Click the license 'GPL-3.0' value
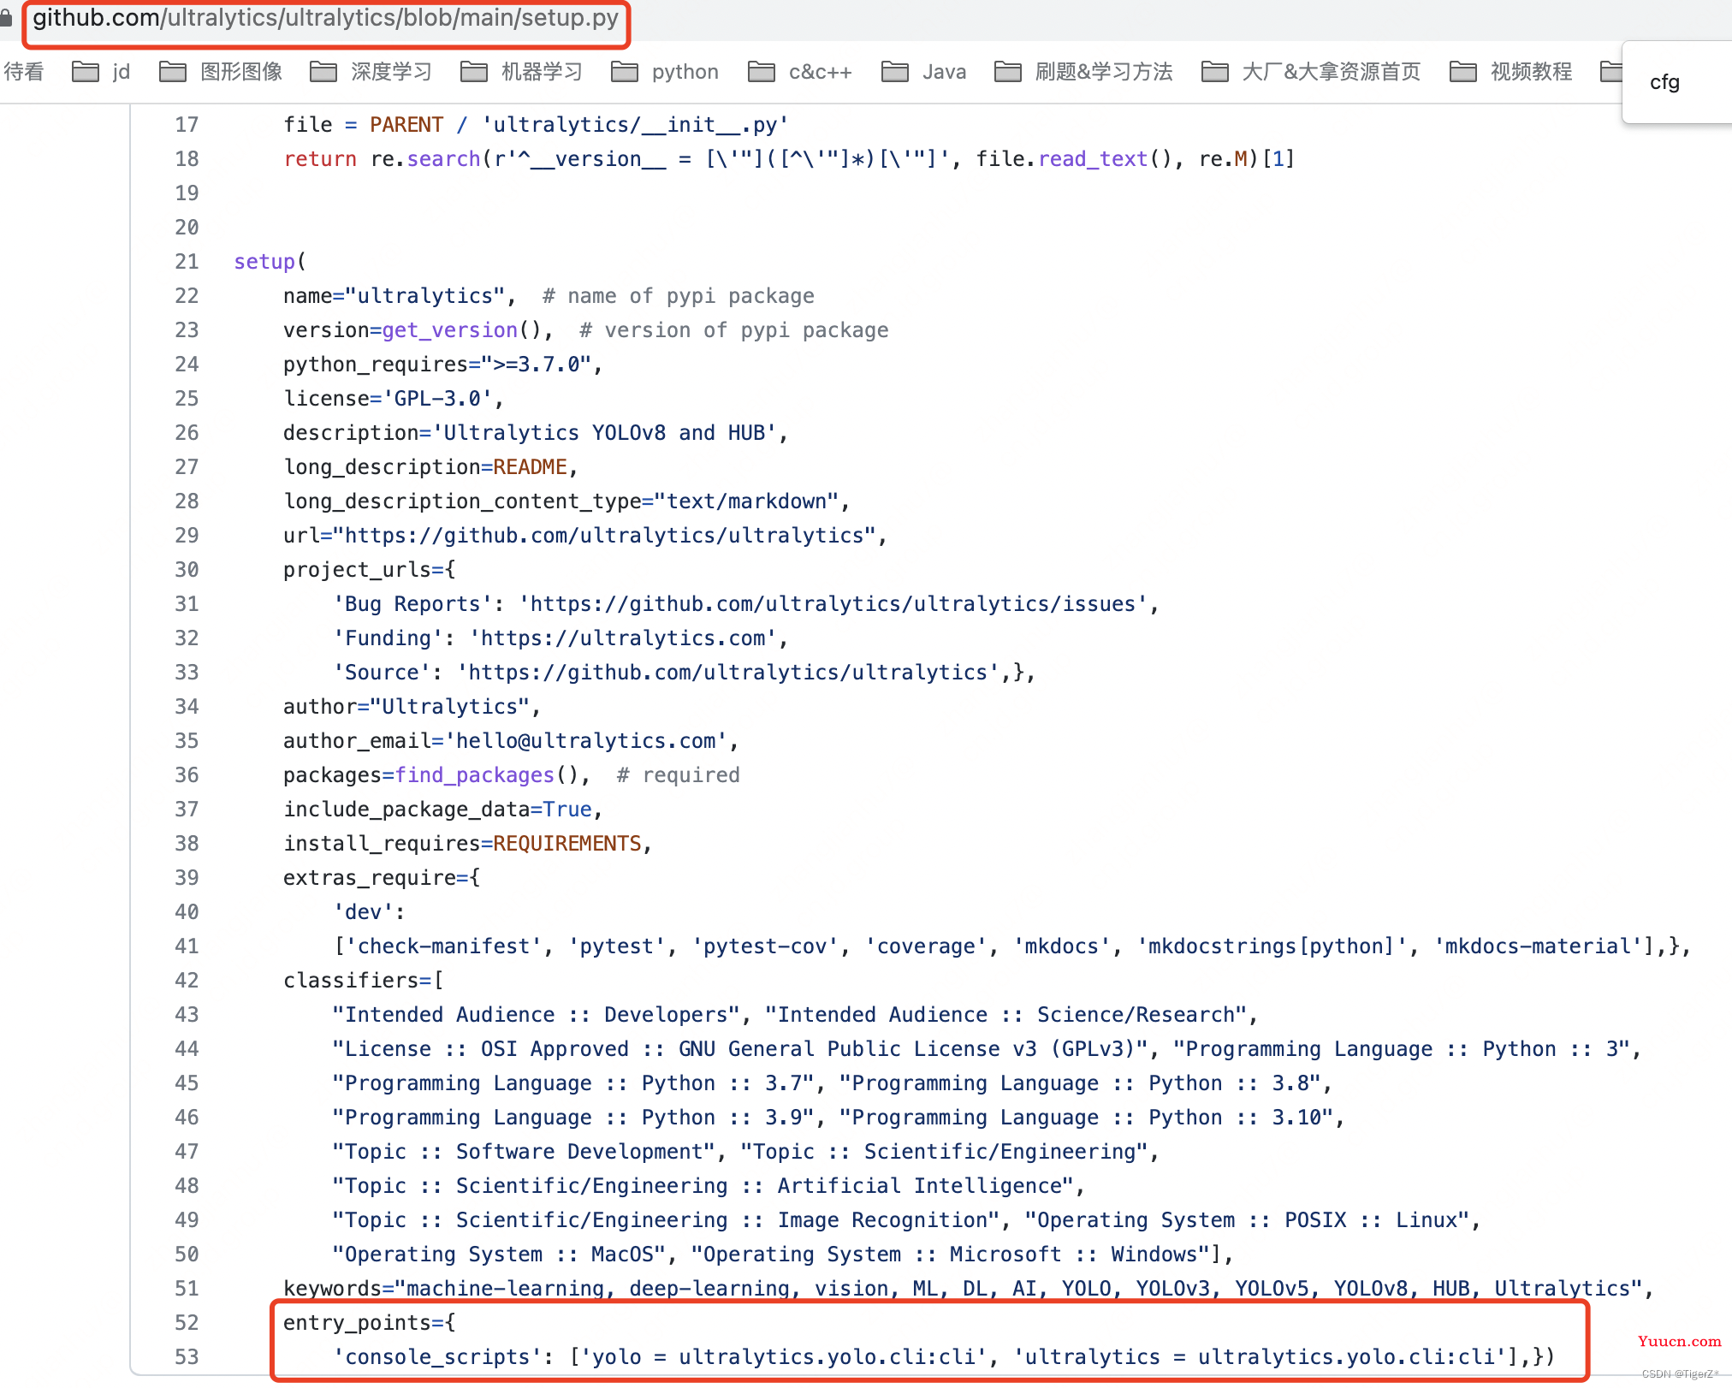Viewport: 1732px width, 1388px height. [437, 399]
